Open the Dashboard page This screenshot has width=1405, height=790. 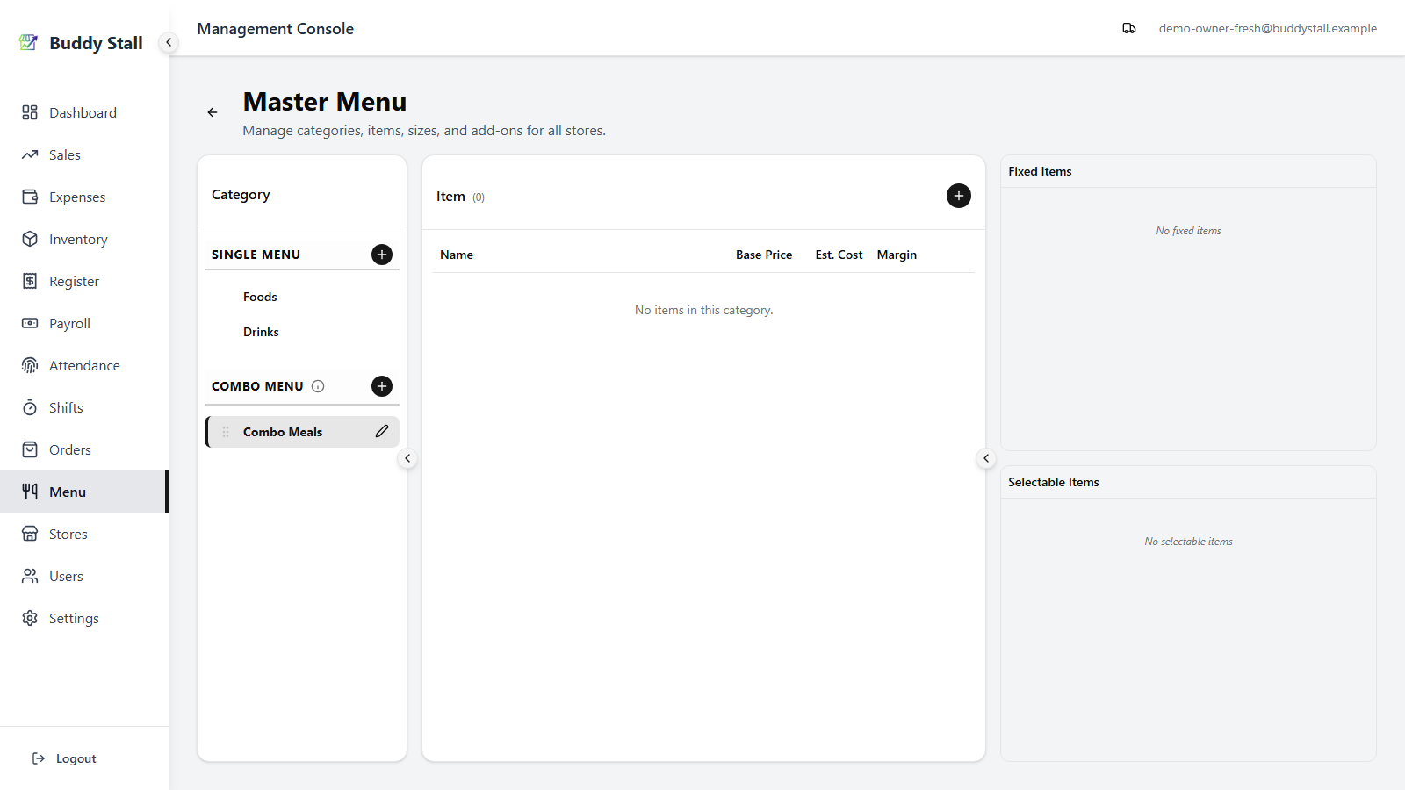click(83, 112)
